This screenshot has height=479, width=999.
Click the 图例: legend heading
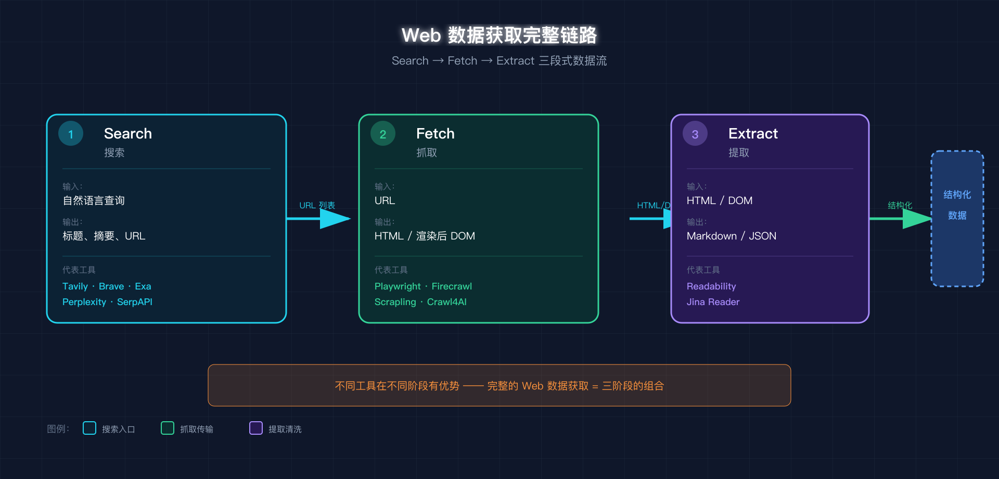pos(58,428)
